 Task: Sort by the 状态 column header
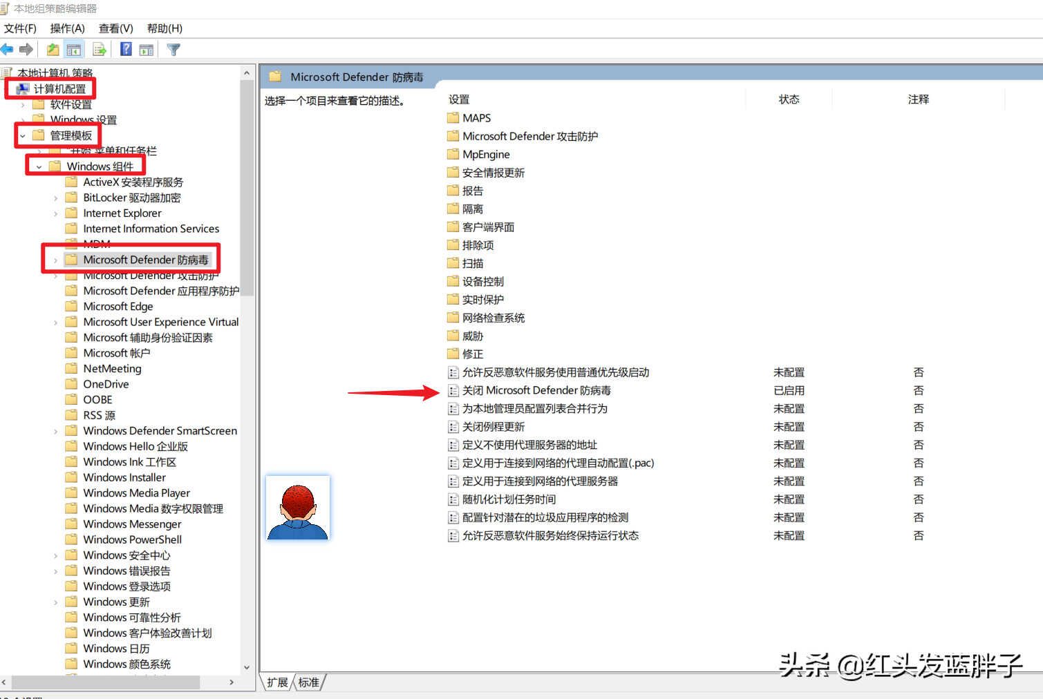789,99
